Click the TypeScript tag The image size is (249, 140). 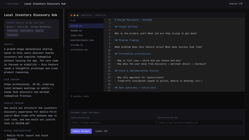pyautogui.click(x=12, y=31)
